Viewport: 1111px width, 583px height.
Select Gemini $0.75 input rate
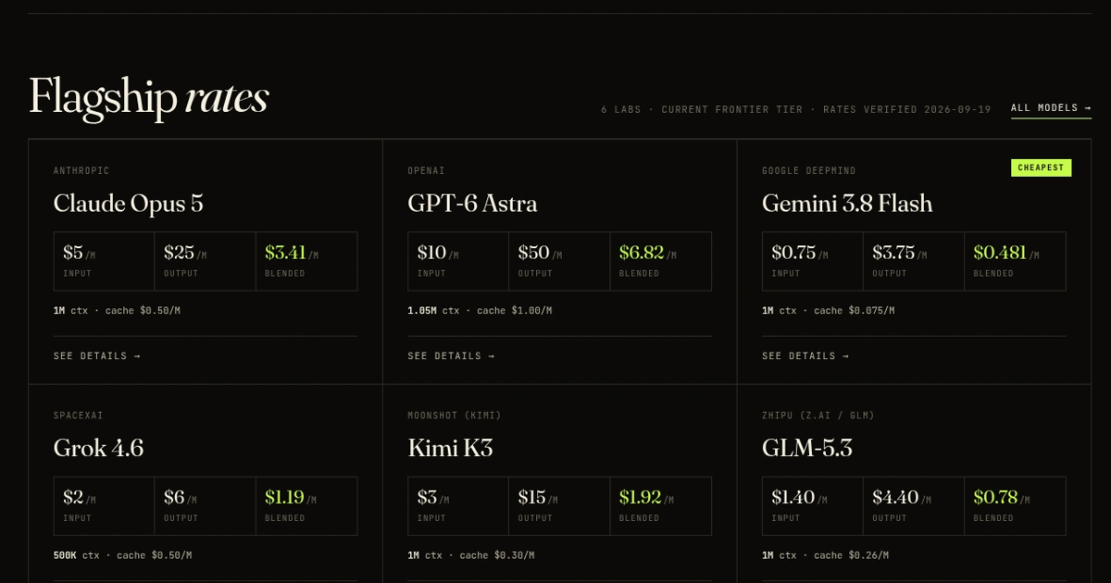813,261
